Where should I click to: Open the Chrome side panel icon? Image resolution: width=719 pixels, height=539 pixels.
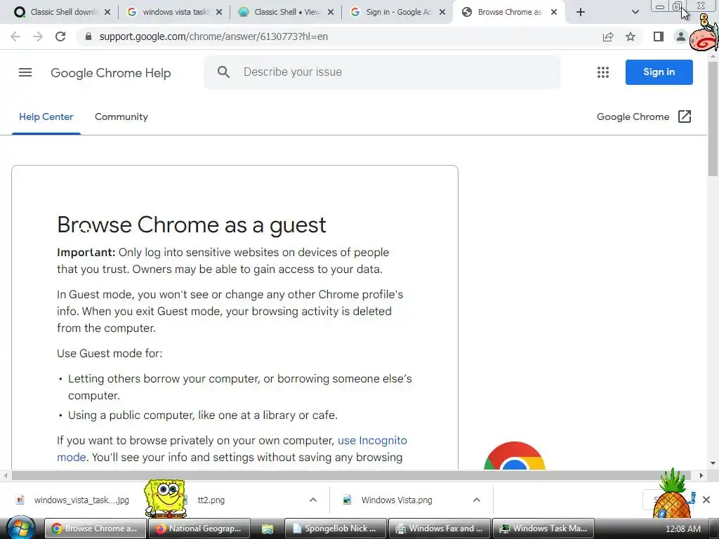[659, 36]
